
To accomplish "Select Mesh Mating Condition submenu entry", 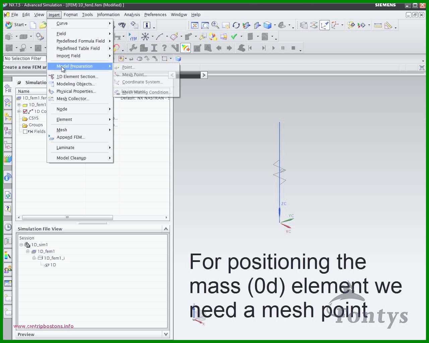I will point(146,92).
